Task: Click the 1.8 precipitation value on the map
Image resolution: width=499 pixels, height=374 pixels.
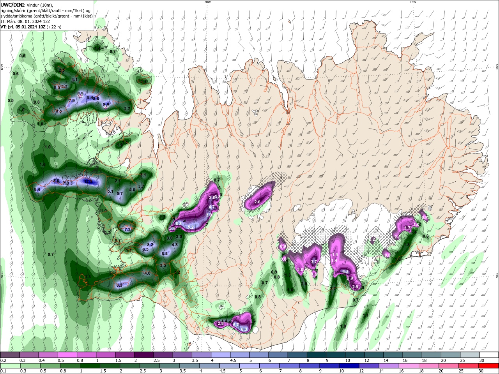Action: tap(407, 245)
